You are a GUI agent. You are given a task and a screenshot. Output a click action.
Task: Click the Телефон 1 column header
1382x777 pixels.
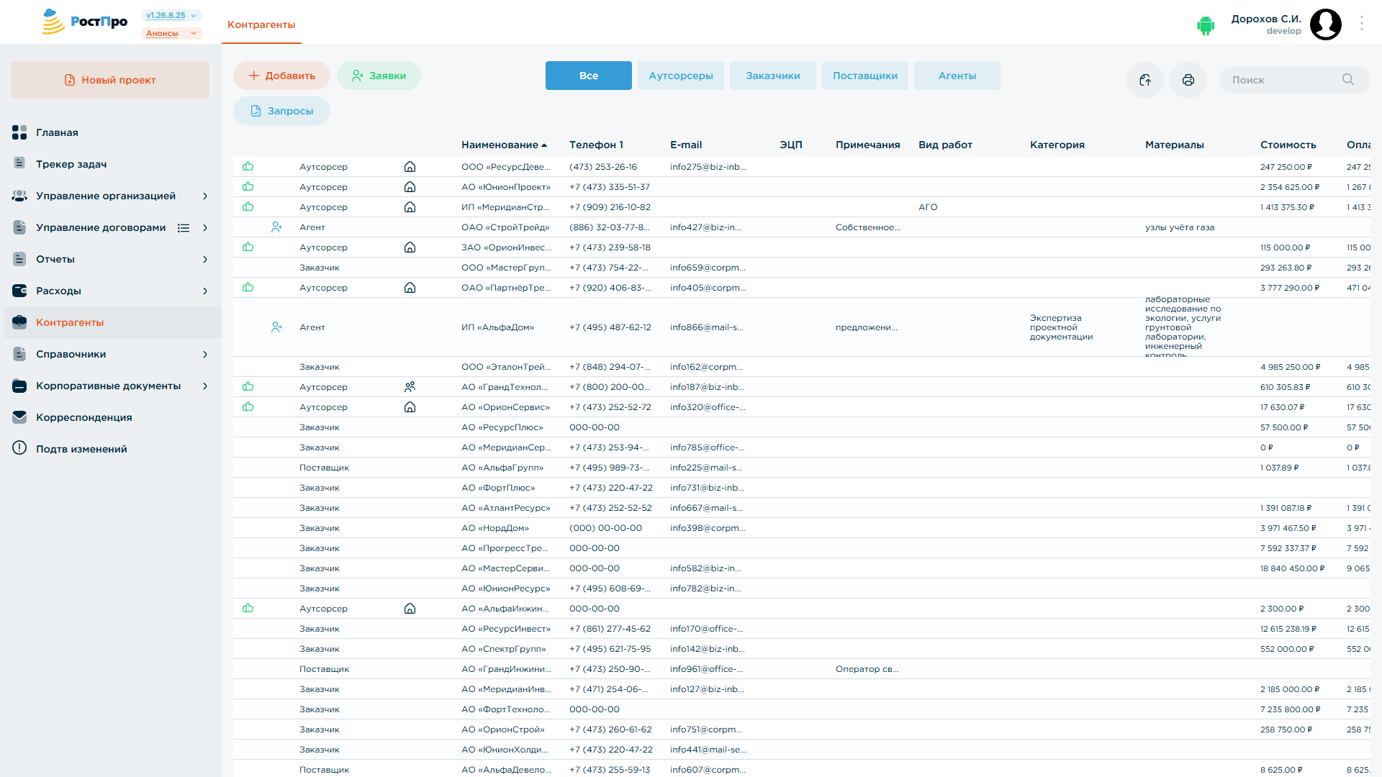click(x=596, y=145)
